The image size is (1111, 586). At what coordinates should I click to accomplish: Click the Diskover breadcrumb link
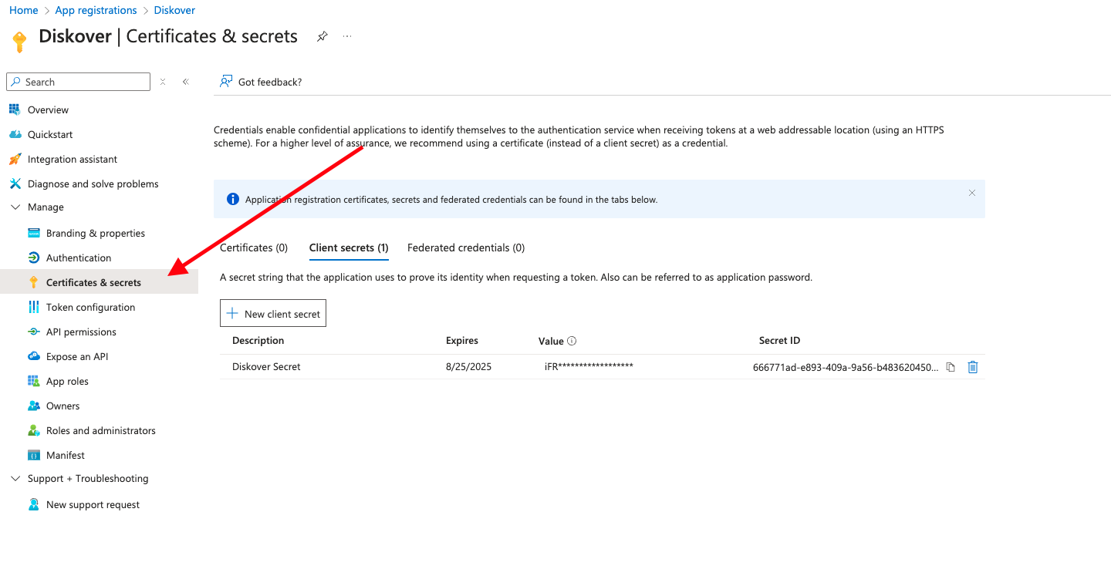click(175, 10)
